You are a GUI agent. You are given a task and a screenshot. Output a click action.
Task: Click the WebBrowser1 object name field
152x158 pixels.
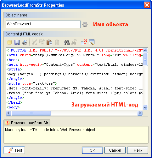click(43, 24)
